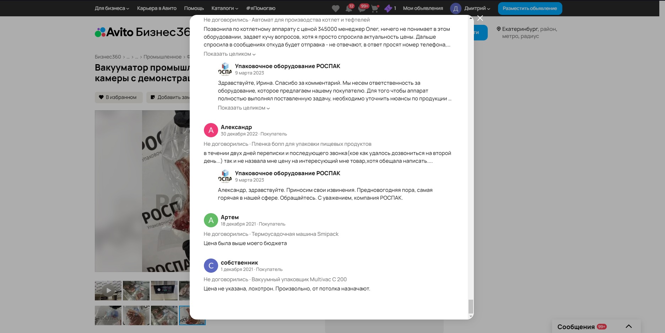The image size is (665, 333).
Task: Open messages icon with 99+ badge
Action: (x=362, y=8)
